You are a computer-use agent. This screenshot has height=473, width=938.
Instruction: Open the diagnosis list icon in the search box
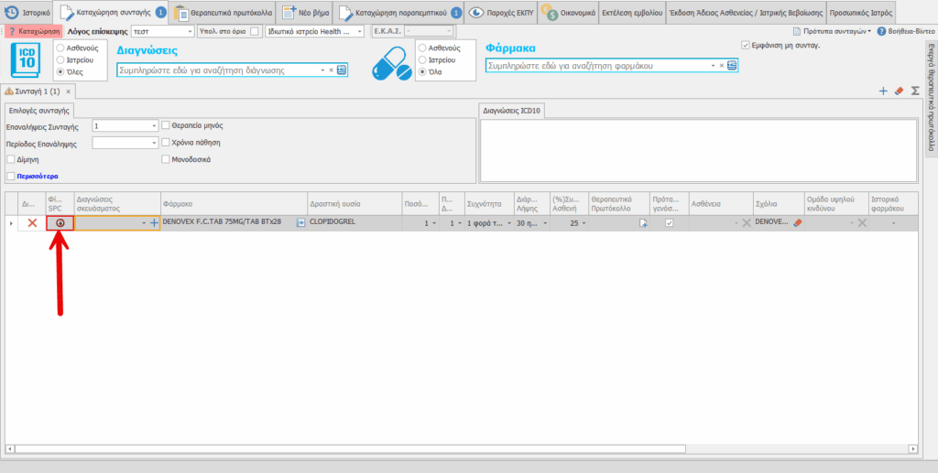click(x=342, y=70)
